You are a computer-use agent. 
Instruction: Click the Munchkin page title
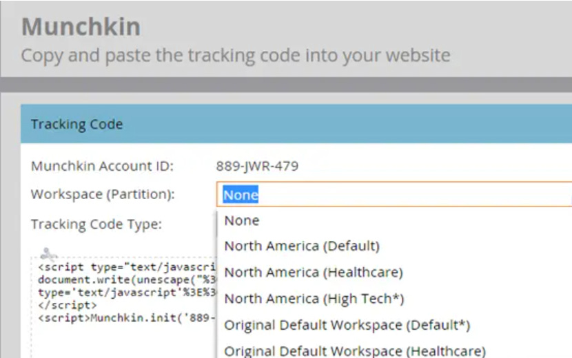tap(81, 27)
